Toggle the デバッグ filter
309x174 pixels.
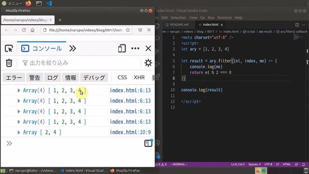tap(94, 77)
